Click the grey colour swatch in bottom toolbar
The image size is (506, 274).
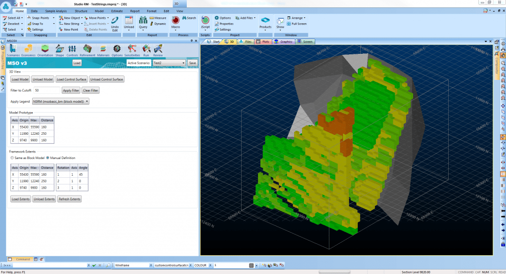[x=252, y=265]
